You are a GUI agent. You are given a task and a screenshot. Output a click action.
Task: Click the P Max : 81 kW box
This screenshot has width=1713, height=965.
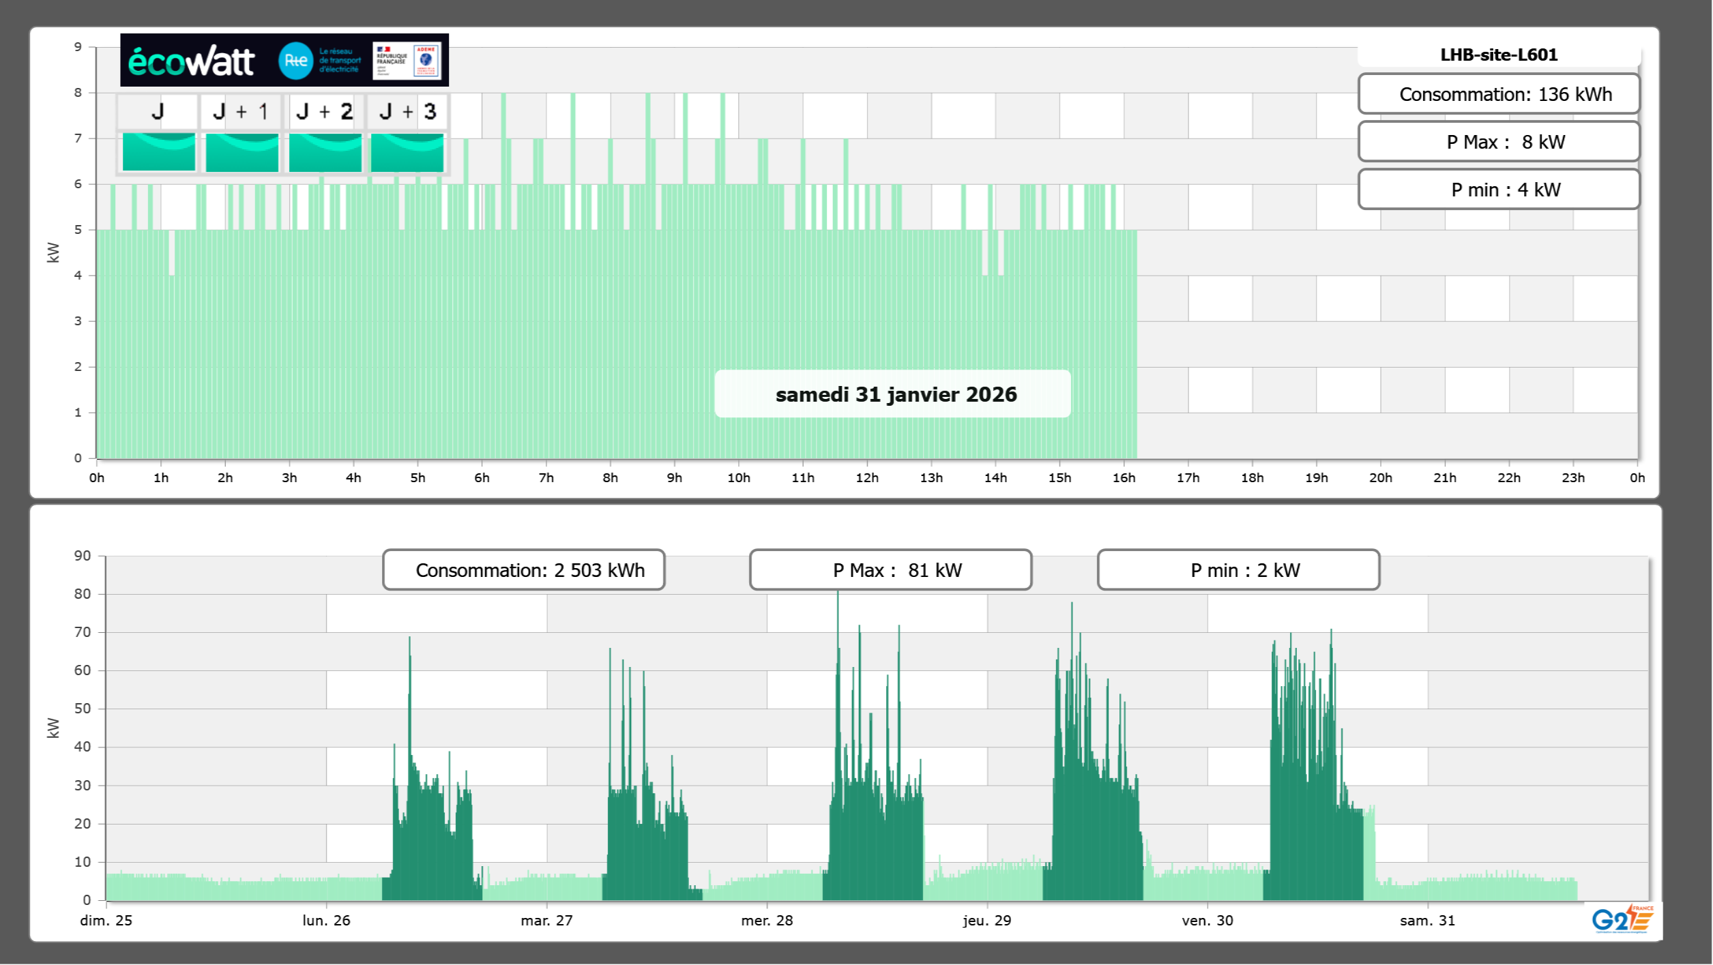(x=890, y=570)
